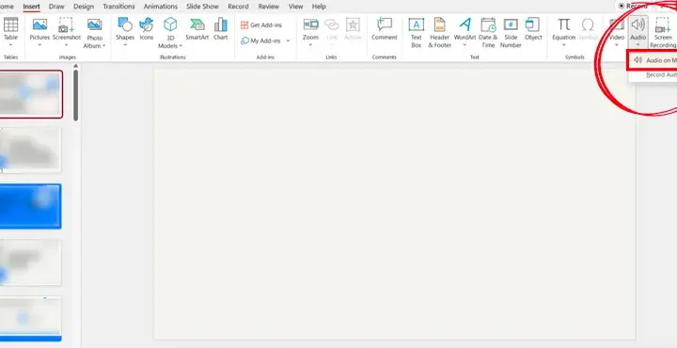Expand the WordArt dropdown arrow
The image size is (677, 348).
(x=465, y=44)
